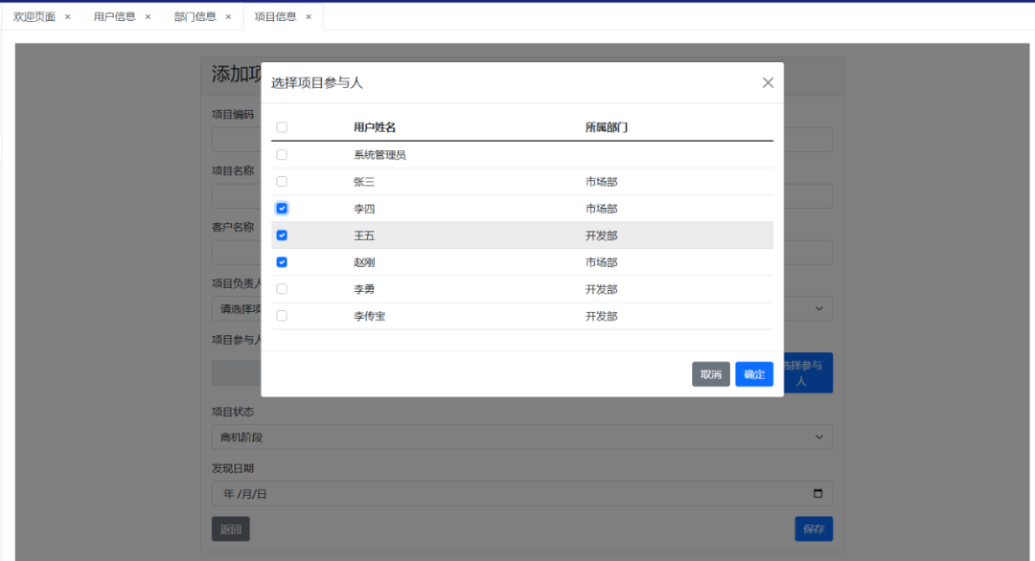
Task: Uncheck the checkbox for 王五
Action: tap(281, 235)
